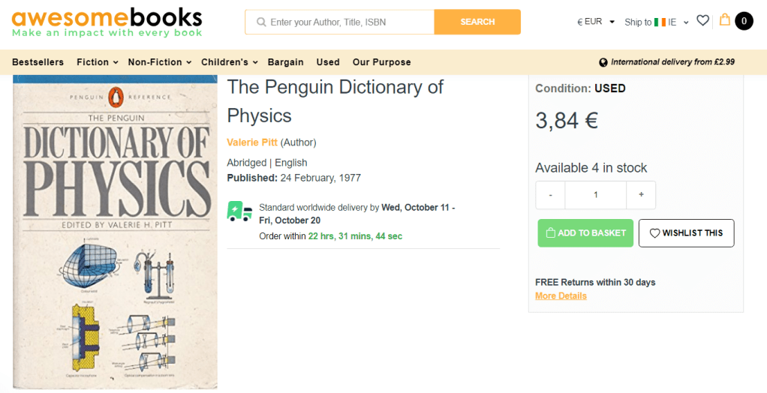
Task: Click the Ireland flag icon
Action: coord(660,22)
